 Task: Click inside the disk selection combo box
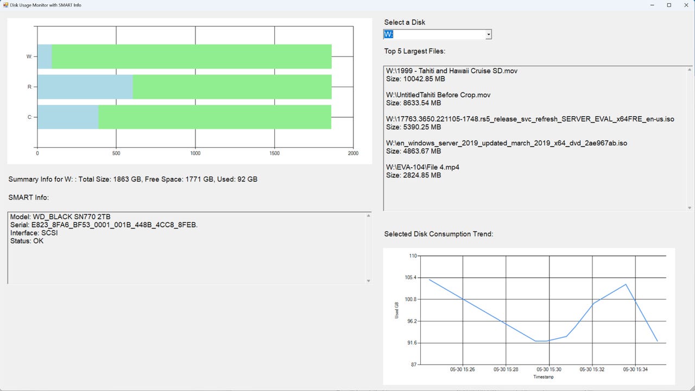click(429, 34)
